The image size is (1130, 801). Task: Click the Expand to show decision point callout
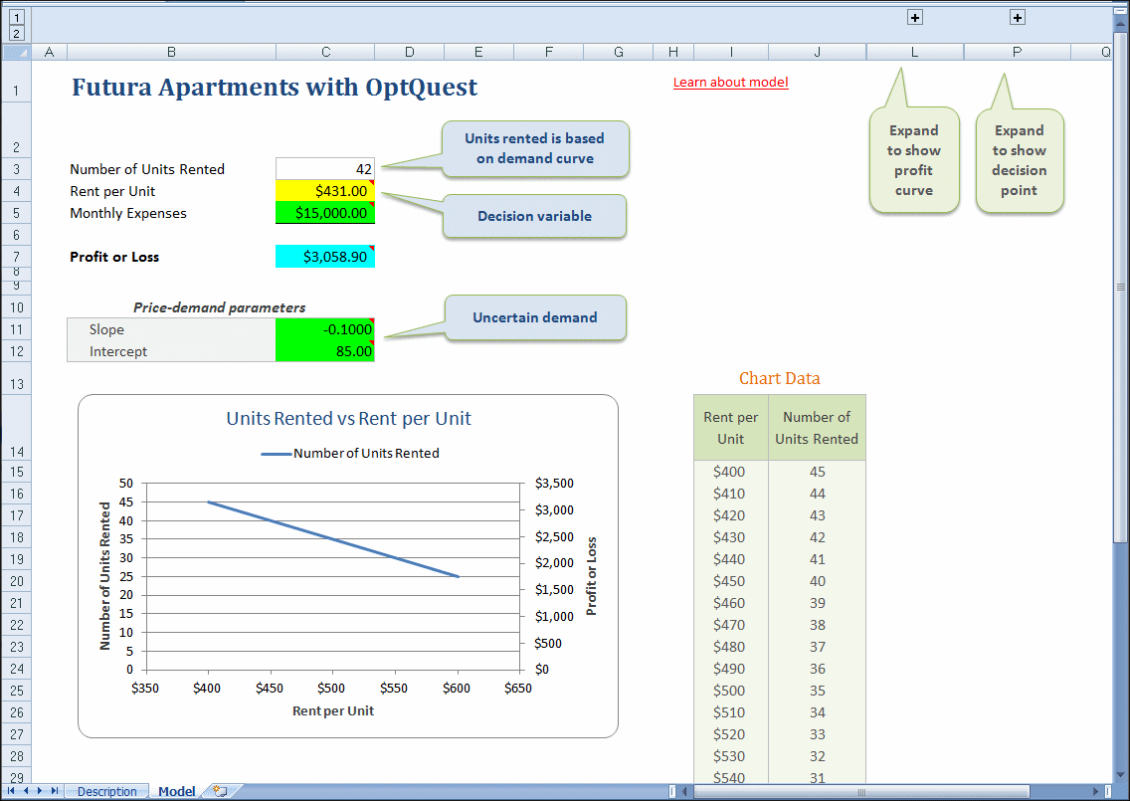click(x=1019, y=159)
